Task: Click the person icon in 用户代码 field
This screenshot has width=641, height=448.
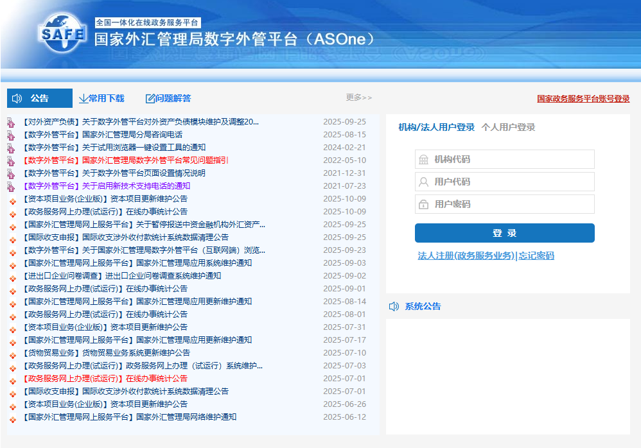Action: coord(424,182)
